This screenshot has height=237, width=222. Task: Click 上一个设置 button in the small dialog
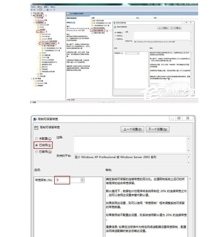[x=163, y=28]
